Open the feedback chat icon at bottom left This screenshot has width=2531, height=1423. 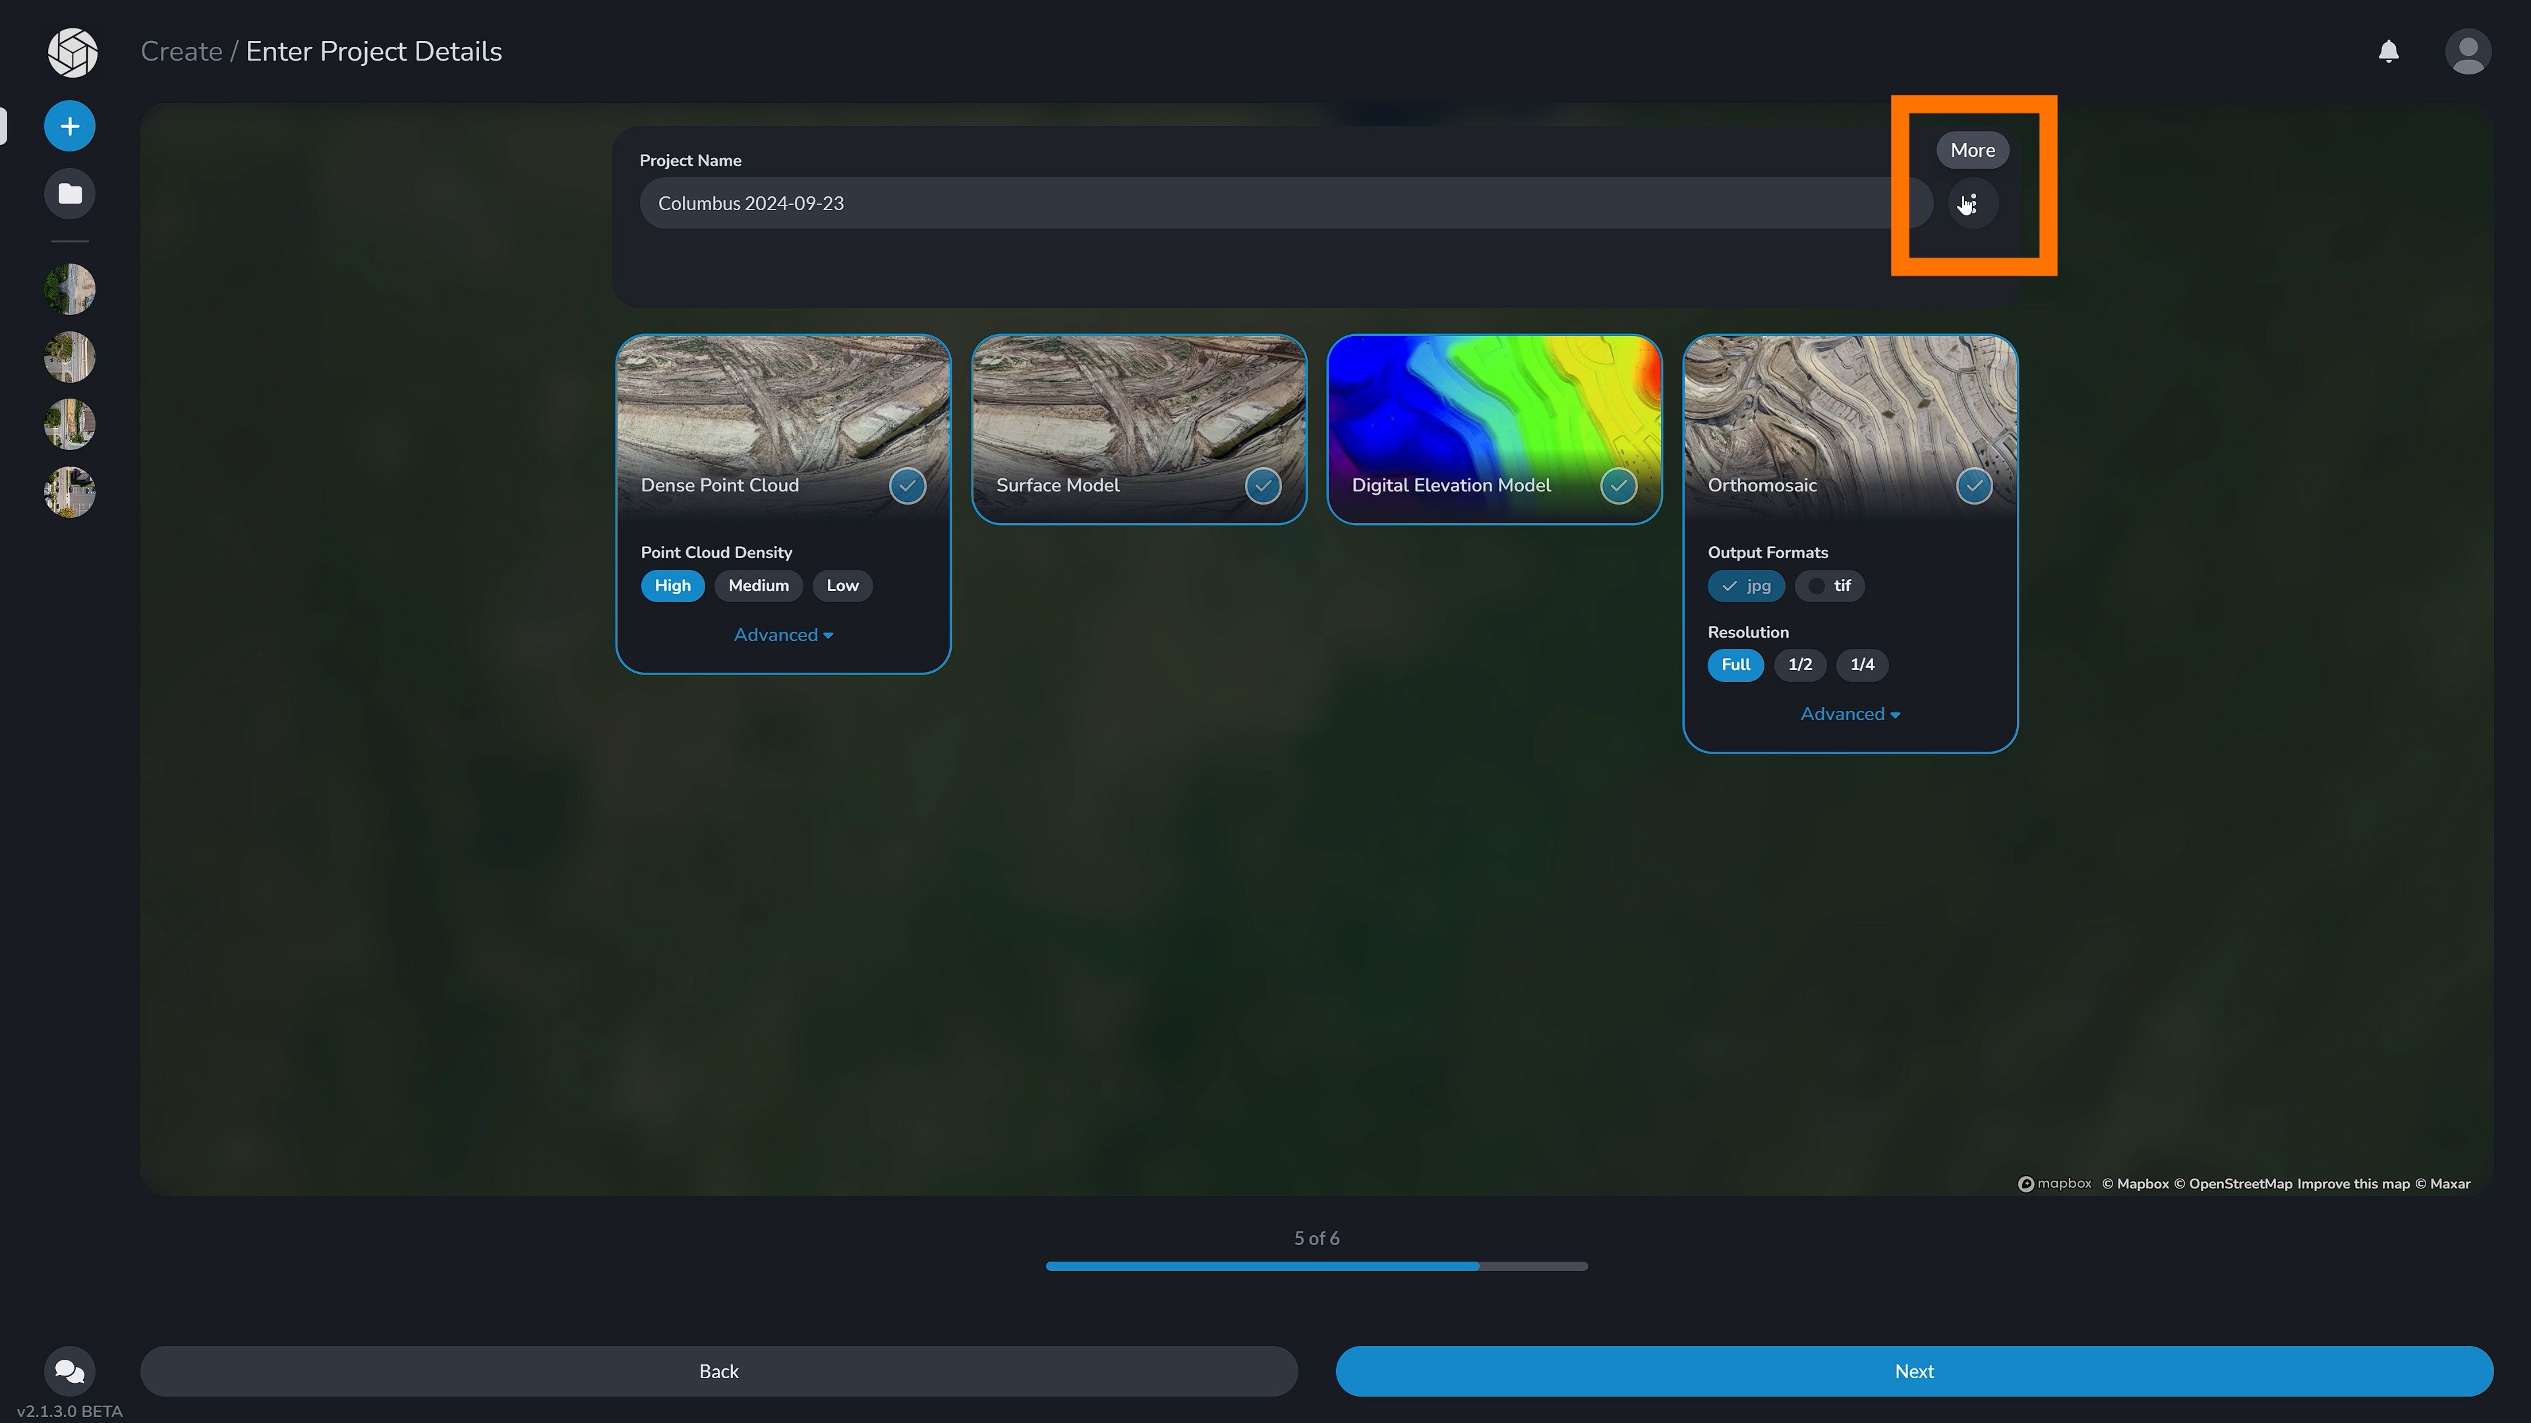(69, 1371)
